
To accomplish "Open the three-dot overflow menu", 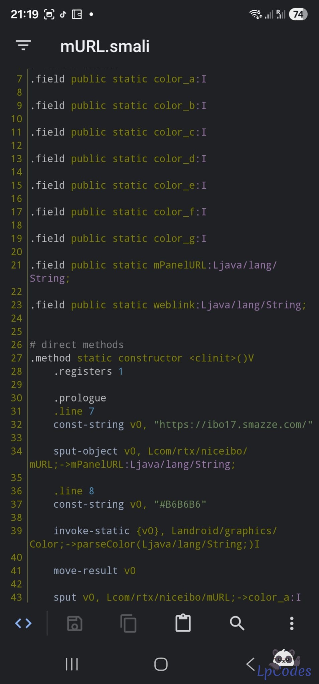I will tap(292, 623).
